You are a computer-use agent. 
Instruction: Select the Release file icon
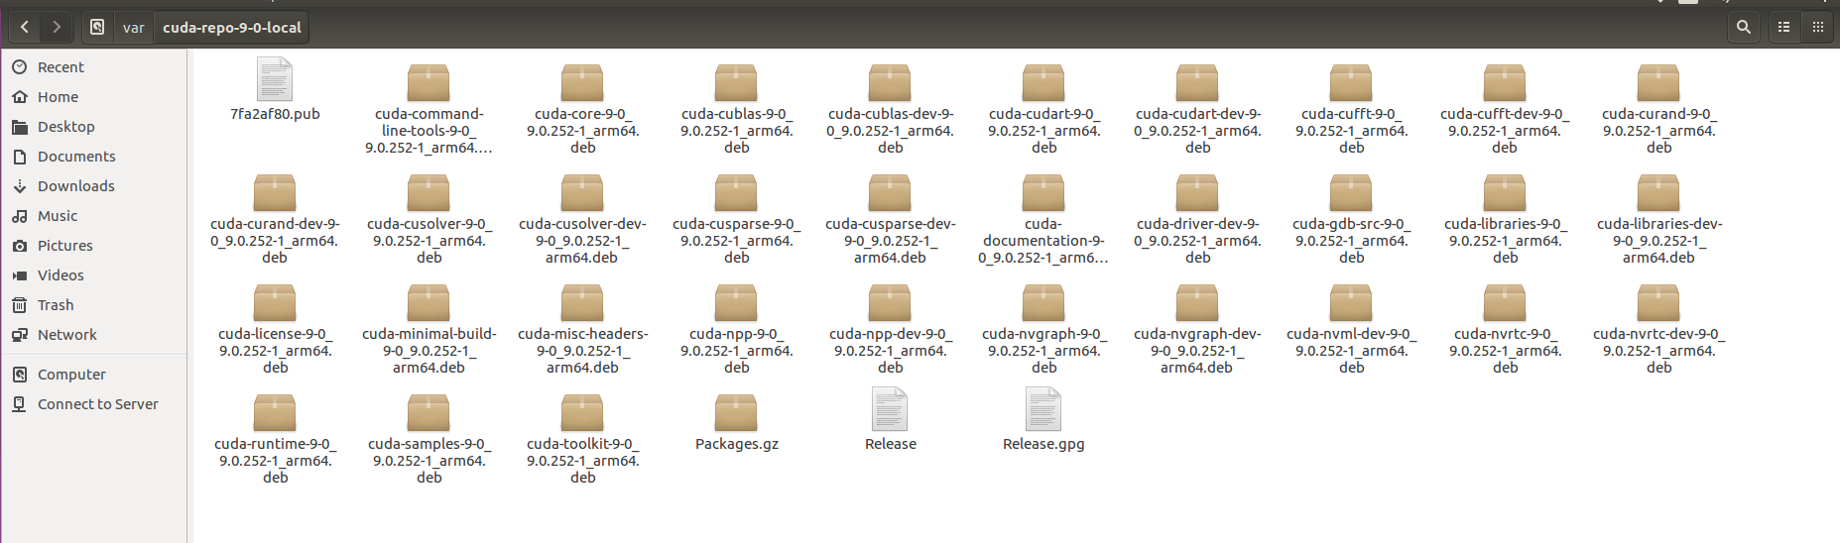pos(890,409)
